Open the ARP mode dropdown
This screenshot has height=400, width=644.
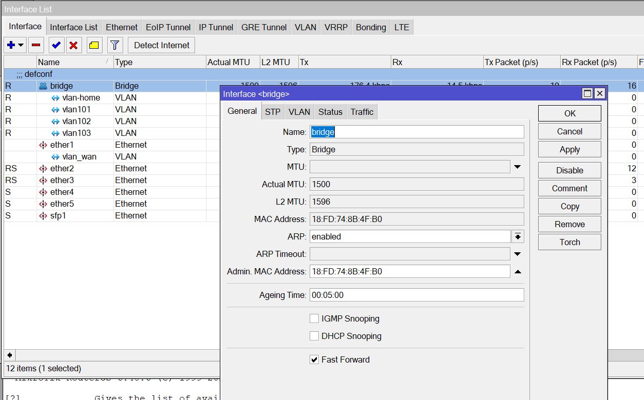point(517,236)
